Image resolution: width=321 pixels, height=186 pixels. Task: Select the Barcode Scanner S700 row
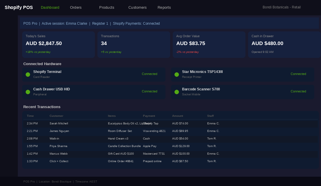(243, 92)
